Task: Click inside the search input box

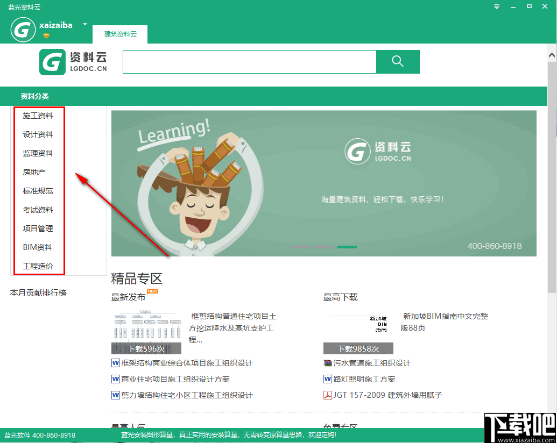Action: pos(249,62)
